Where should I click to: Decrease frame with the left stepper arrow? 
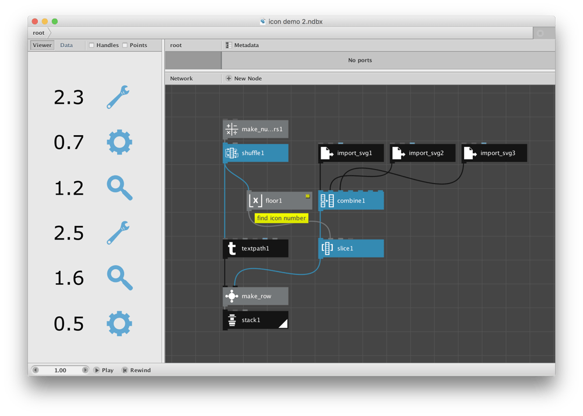(x=36, y=370)
